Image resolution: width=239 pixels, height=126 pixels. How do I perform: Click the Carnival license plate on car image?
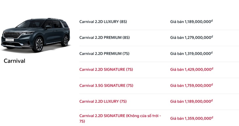tap(10, 40)
